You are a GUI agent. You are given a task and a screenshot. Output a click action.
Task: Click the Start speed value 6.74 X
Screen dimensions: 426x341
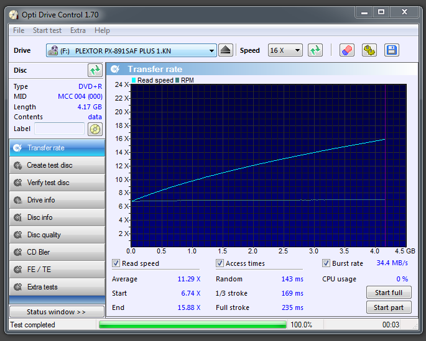point(191,293)
